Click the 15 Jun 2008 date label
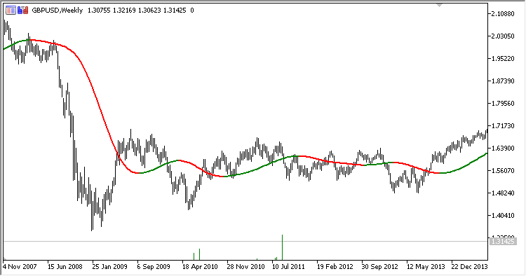Viewport: 526px width, 276px height. coord(65,267)
